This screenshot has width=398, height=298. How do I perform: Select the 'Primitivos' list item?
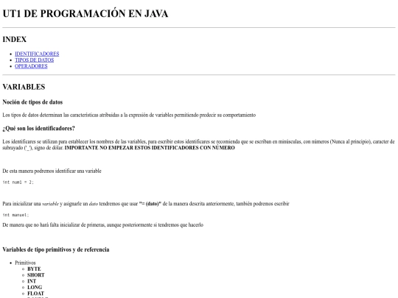pyautogui.click(x=25, y=263)
